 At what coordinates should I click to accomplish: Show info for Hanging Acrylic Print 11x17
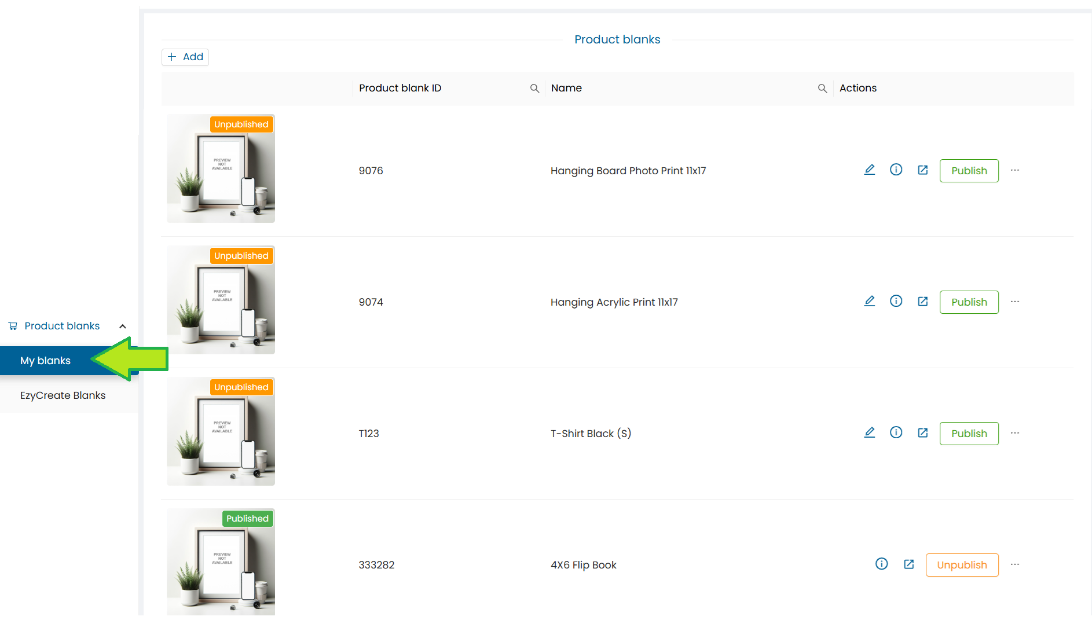[x=896, y=302]
